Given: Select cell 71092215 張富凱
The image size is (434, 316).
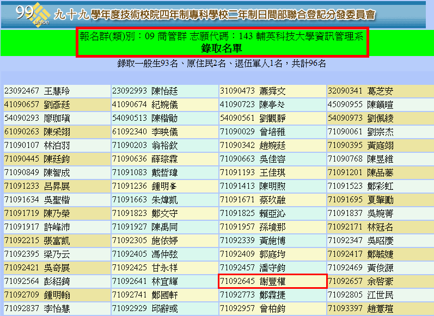Looking at the screenshot, I should pos(57,240).
